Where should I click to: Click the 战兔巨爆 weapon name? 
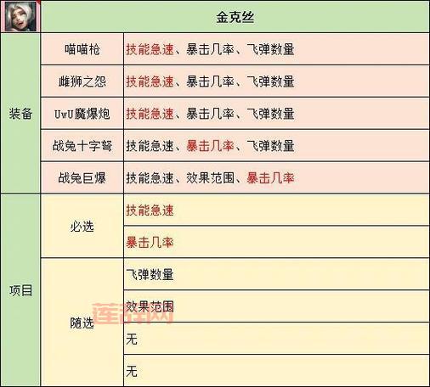[x=82, y=178]
